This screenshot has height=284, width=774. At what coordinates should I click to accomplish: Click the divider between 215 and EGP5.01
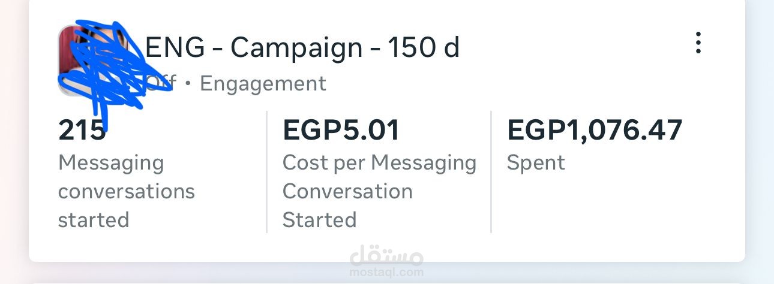coord(266,171)
